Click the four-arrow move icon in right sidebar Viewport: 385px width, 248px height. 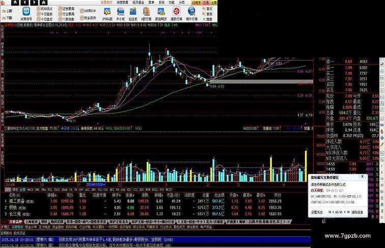coord(382,138)
